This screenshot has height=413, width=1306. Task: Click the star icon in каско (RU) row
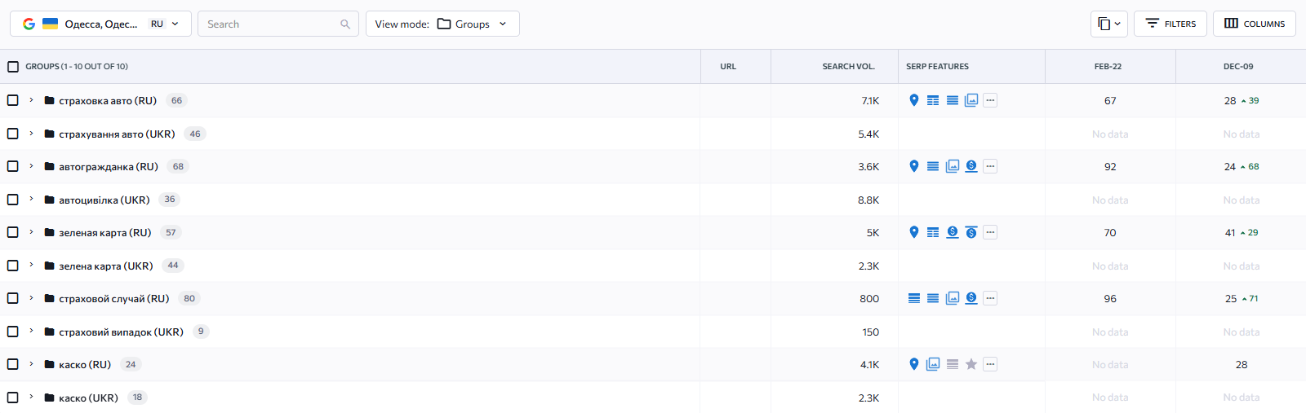click(971, 364)
